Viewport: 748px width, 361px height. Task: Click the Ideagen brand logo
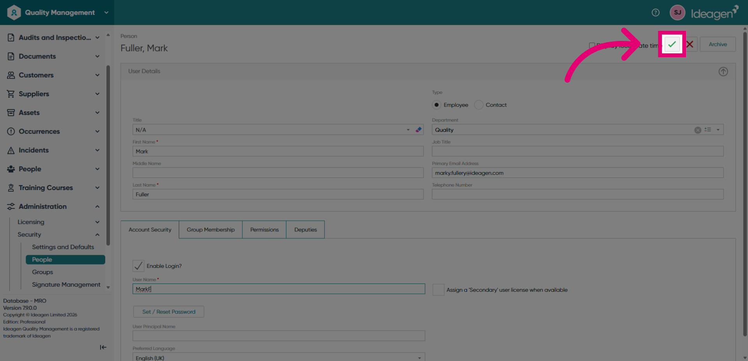(x=714, y=12)
